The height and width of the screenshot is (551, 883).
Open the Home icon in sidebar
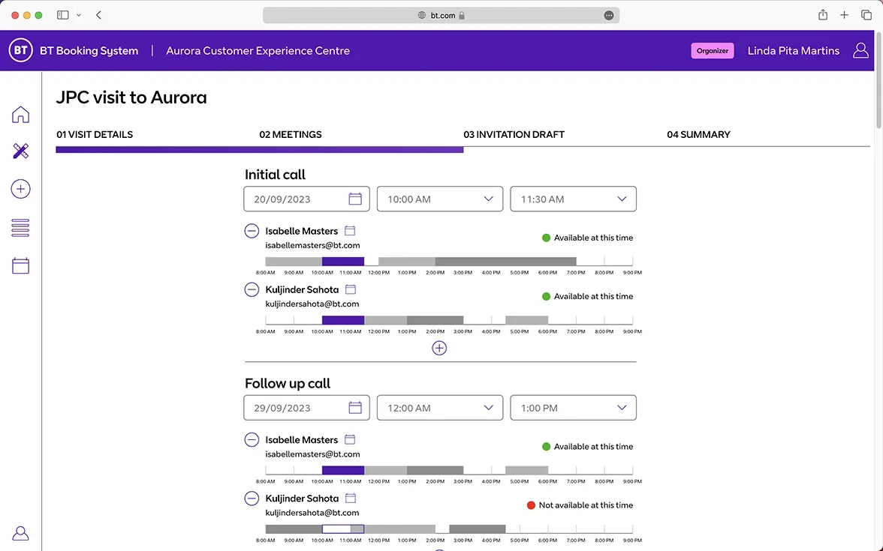(21, 115)
